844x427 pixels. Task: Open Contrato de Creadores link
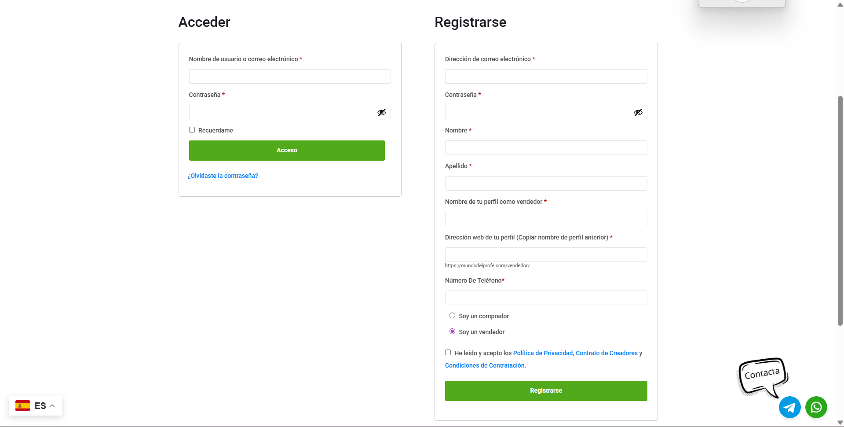[607, 353]
